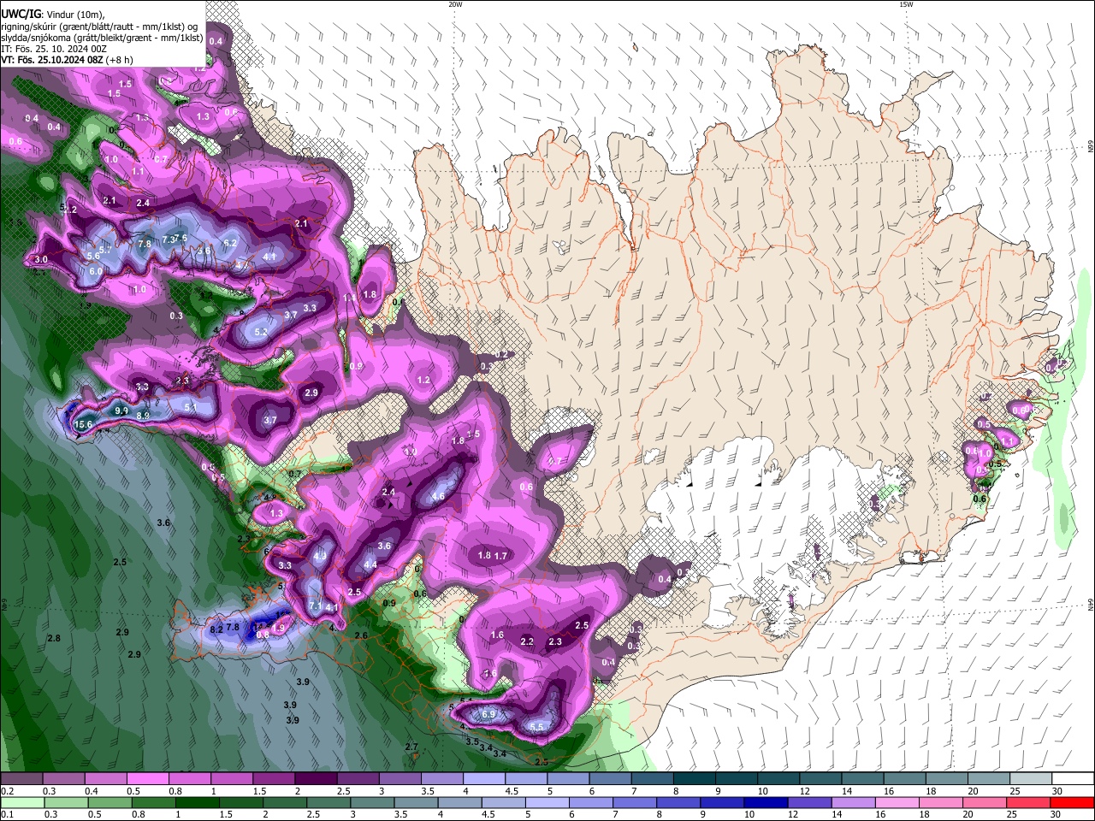Click the pale grey 25 snow legend swatch

click(x=1030, y=779)
